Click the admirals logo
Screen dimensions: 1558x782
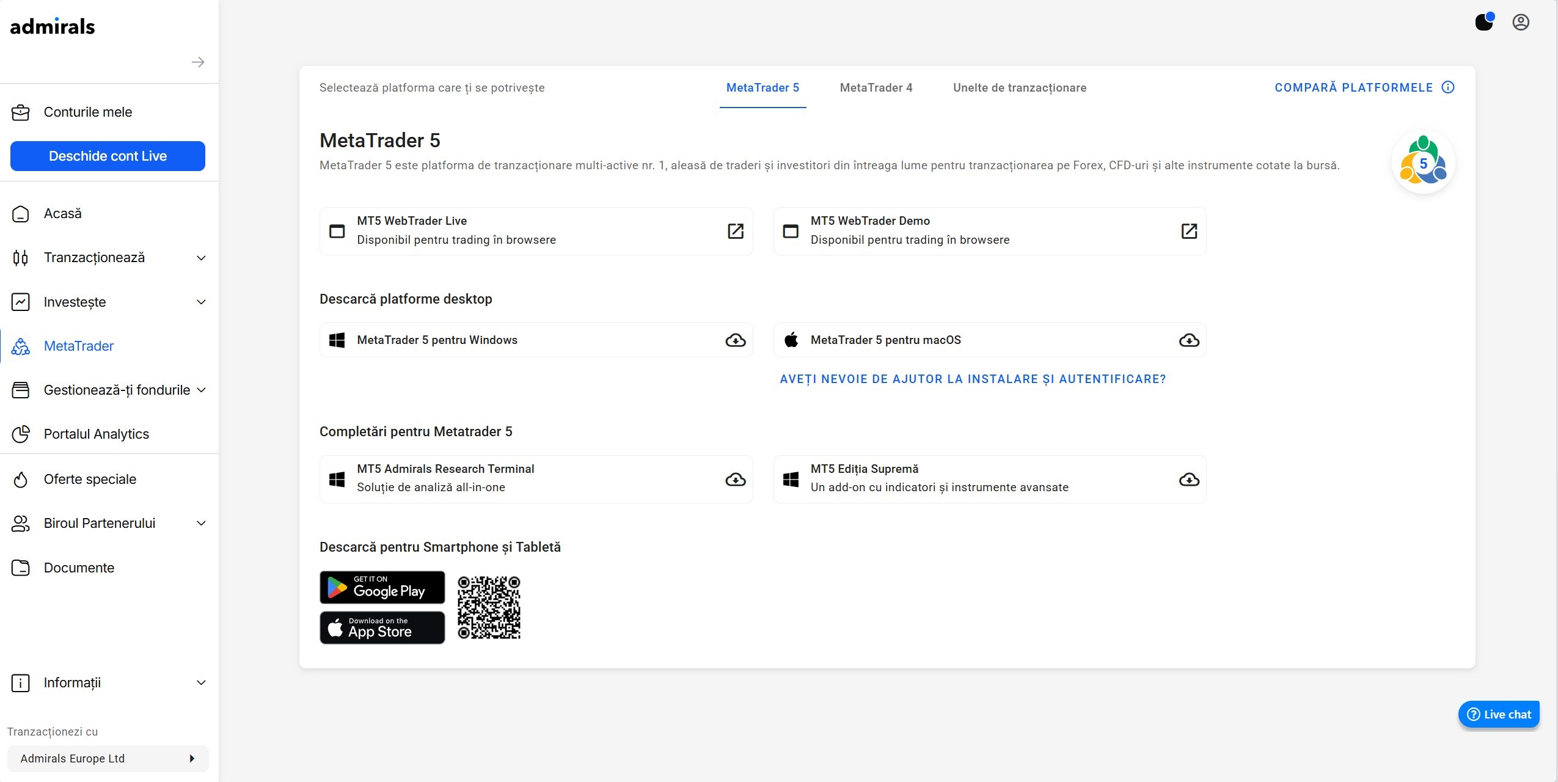coord(53,26)
